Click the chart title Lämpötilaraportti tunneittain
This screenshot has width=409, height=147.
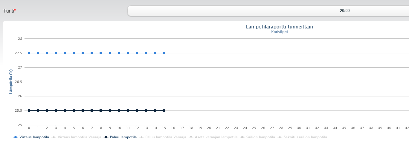(279, 27)
